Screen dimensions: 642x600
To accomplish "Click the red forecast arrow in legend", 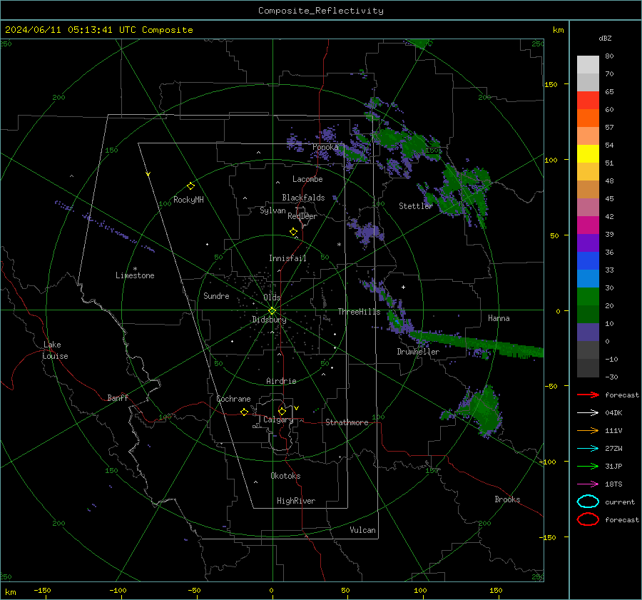I will (588, 395).
